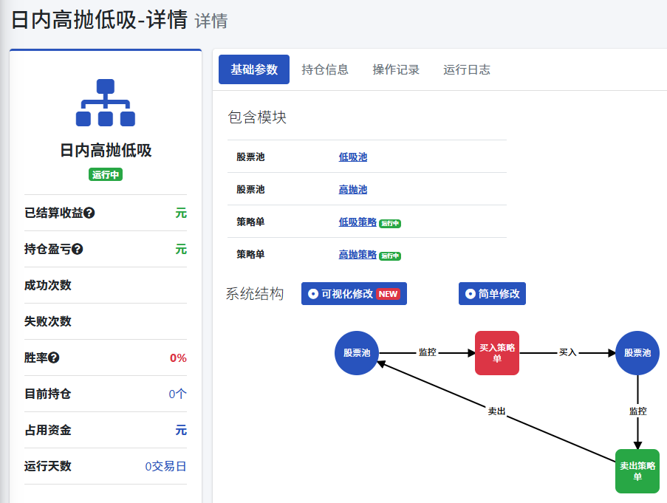Click the 股票池 label beside 低吸池
Viewport: 667px width, 503px height.
pyautogui.click(x=250, y=157)
